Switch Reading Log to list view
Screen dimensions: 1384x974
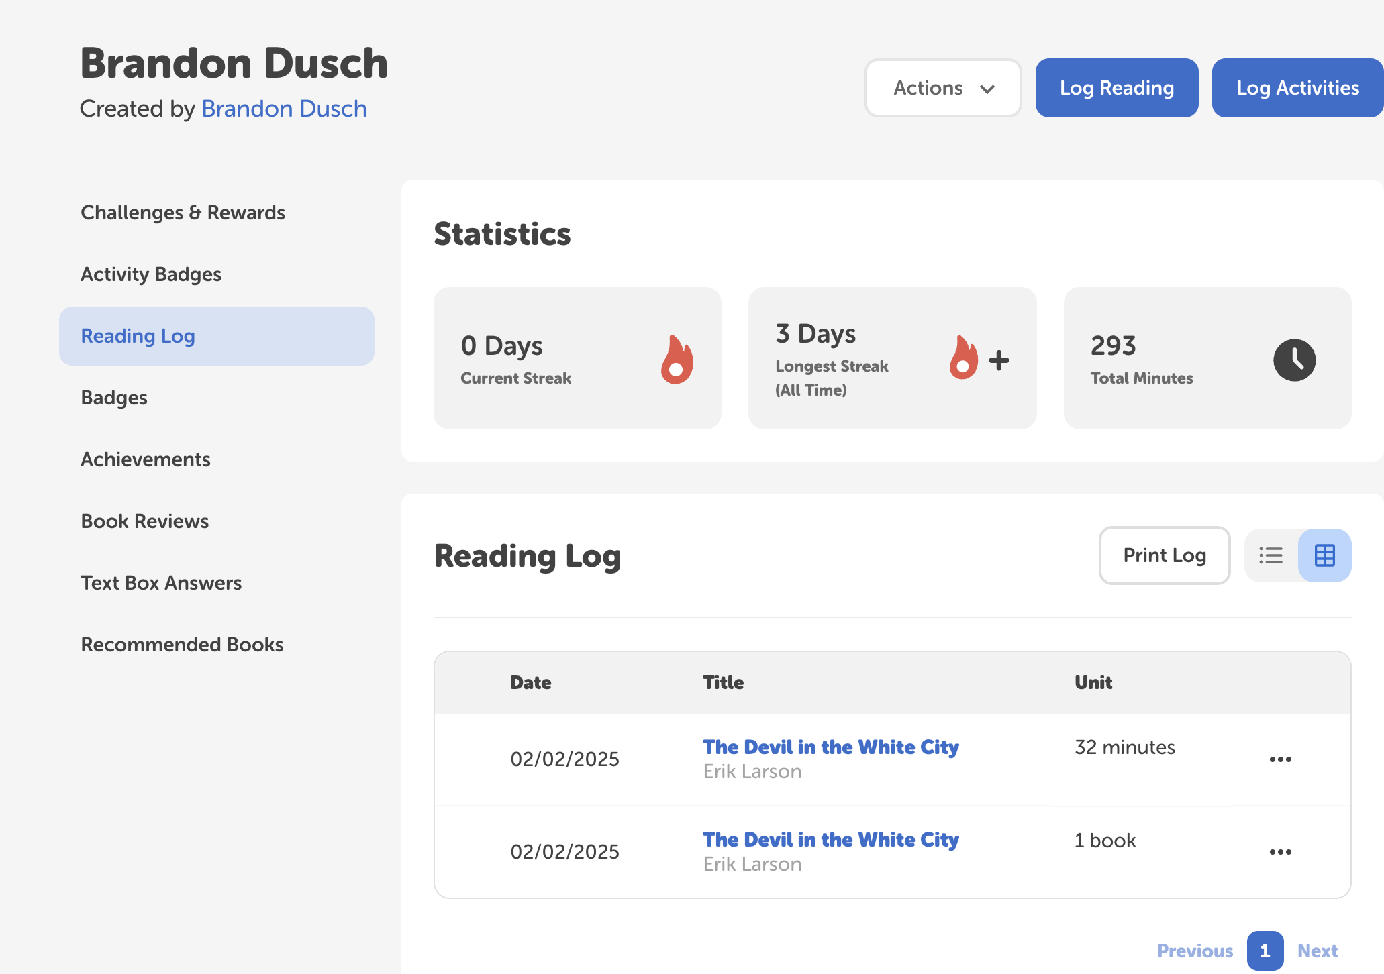(x=1271, y=555)
